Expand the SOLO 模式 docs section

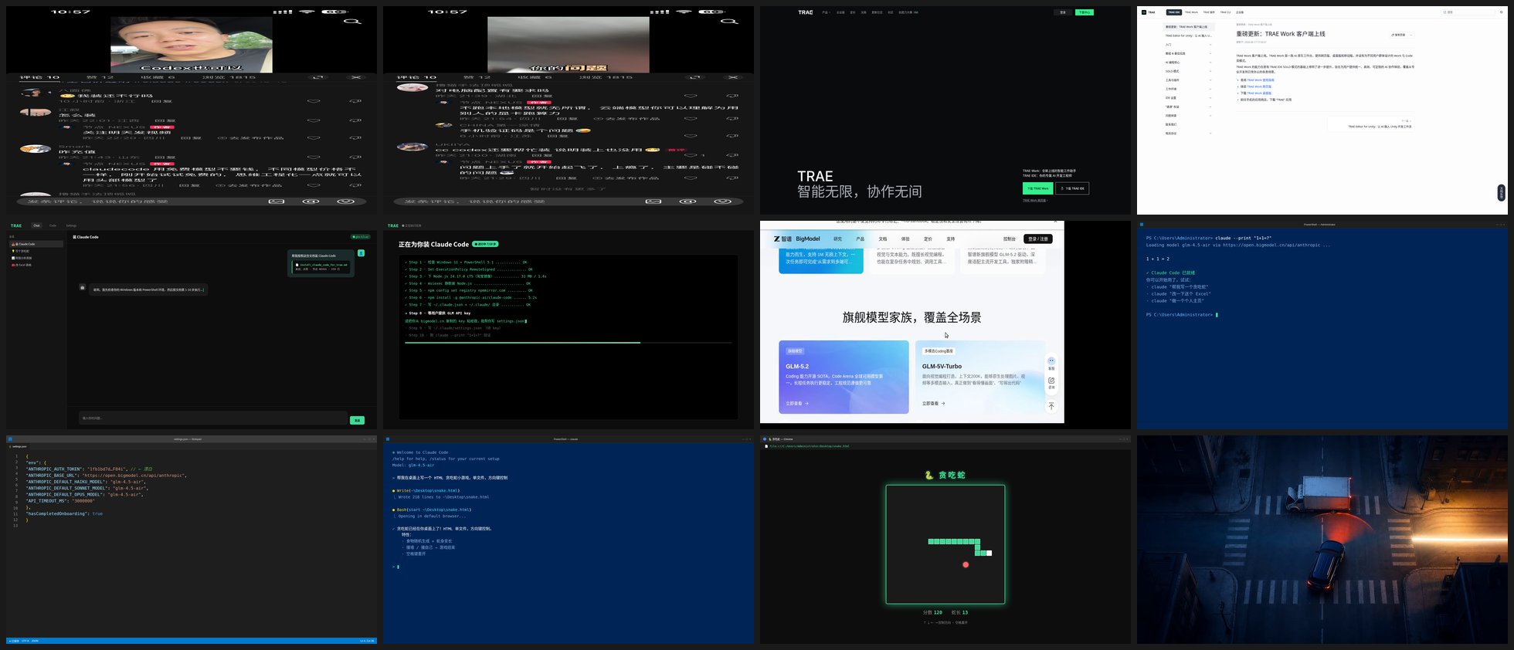pyautogui.click(x=1188, y=71)
